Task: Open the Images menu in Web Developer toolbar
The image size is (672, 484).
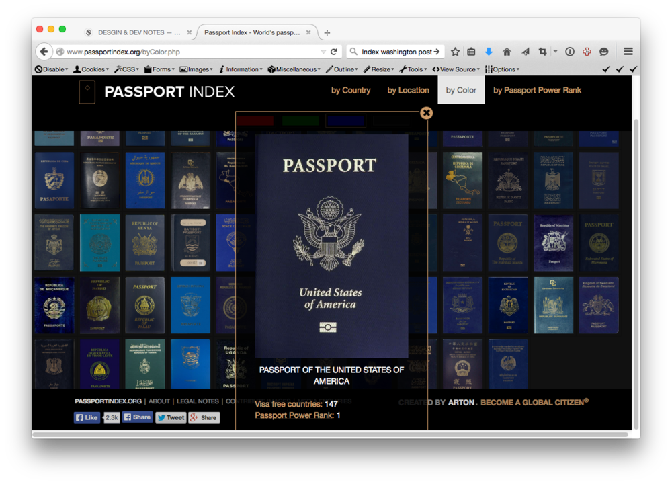Action: point(196,69)
